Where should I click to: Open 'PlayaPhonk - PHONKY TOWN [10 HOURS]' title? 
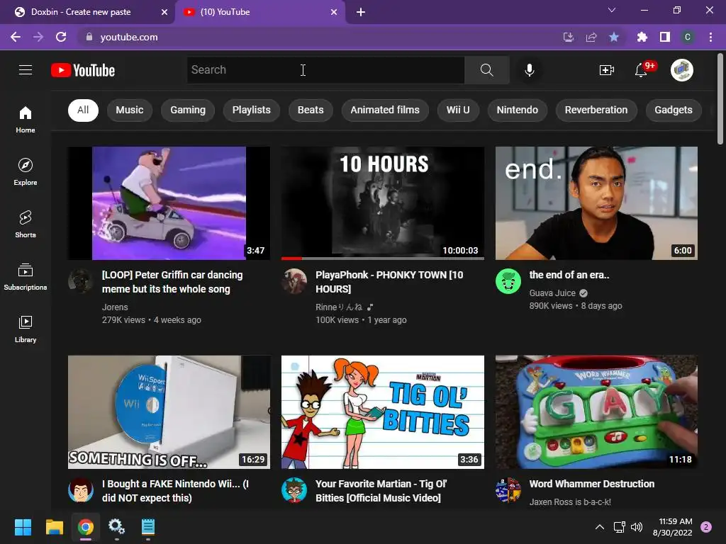coord(389,282)
